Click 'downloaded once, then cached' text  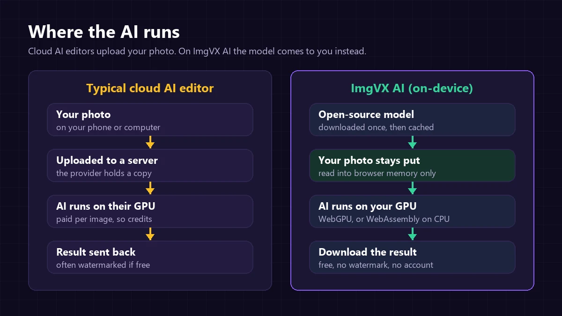376,127
